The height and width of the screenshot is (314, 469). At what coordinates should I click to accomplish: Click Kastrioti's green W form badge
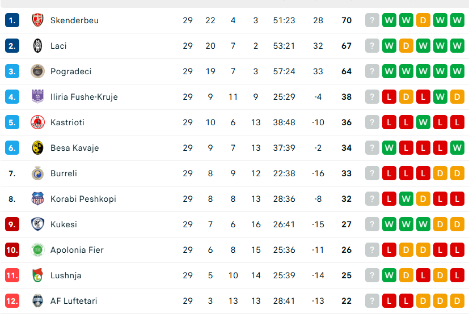[x=423, y=122]
